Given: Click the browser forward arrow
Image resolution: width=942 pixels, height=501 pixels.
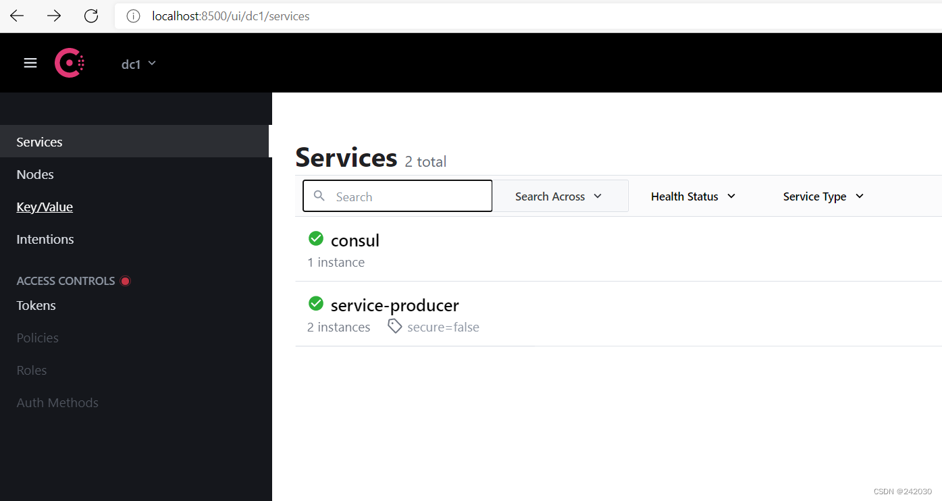Looking at the screenshot, I should pos(54,16).
